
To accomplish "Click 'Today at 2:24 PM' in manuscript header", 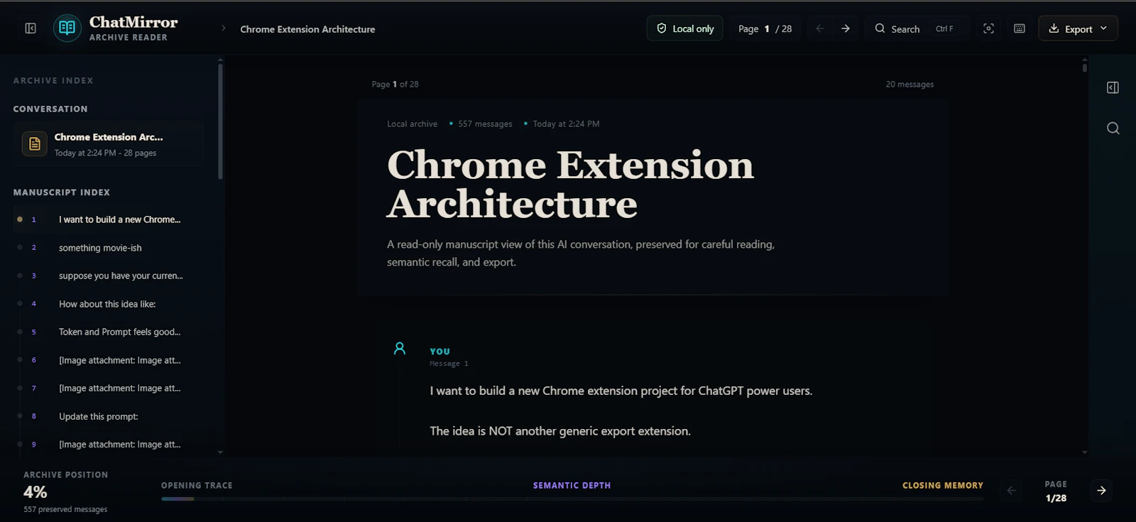I will [566, 124].
